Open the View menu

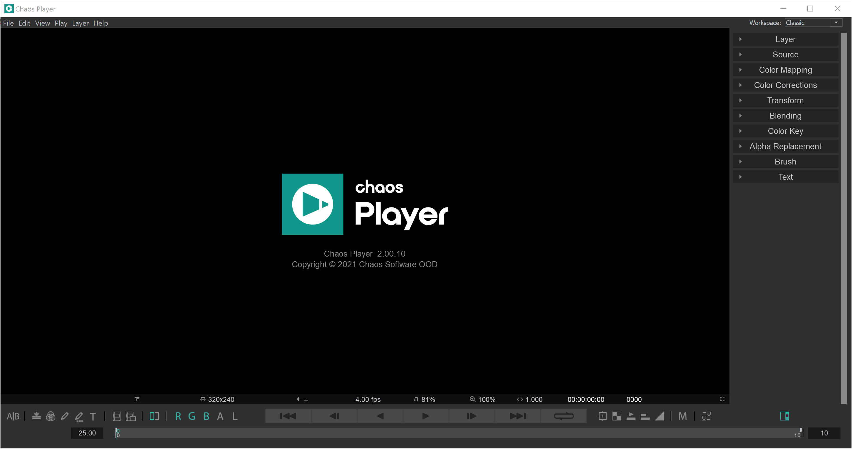click(42, 23)
